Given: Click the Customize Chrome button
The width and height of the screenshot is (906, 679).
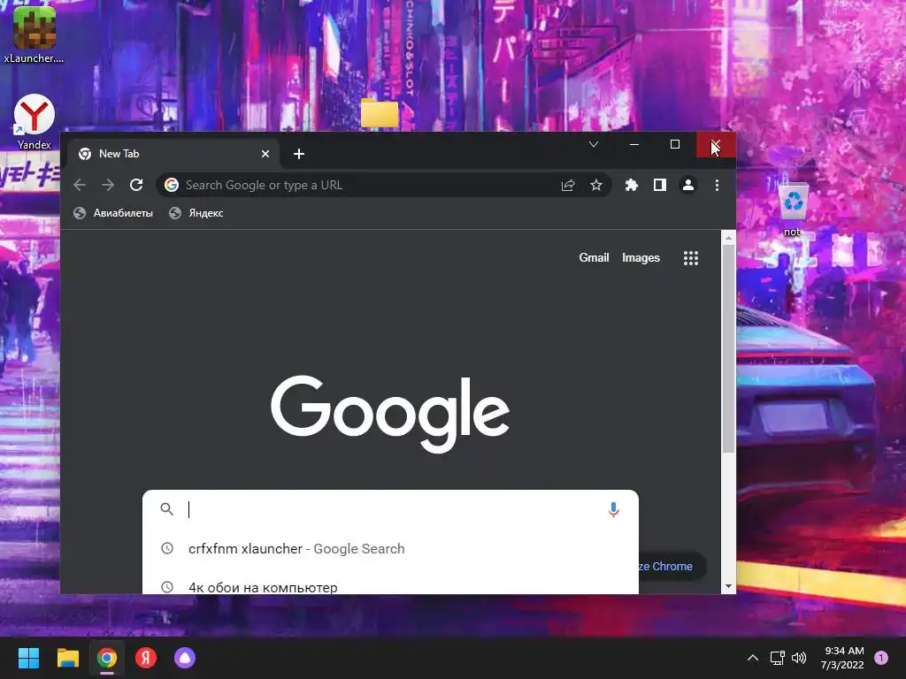Looking at the screenshot, I should [672, 567].
